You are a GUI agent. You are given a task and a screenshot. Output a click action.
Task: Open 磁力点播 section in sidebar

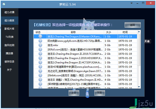point(10,12)
